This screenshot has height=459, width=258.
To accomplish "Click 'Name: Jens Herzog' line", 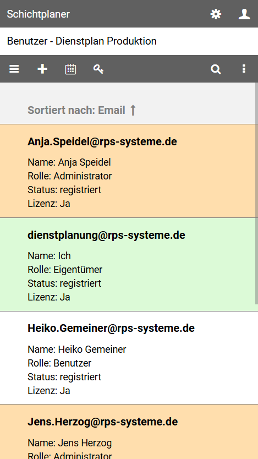I will point(70,443).
